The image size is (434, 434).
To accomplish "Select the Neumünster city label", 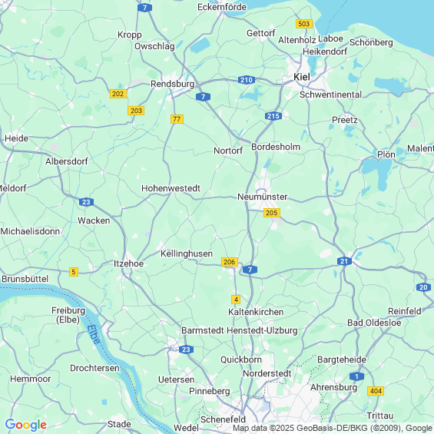I will (x=263, y=197).
